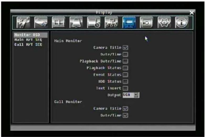
Task: Click the Main Monitor heading text
Action: click(68, 41)
